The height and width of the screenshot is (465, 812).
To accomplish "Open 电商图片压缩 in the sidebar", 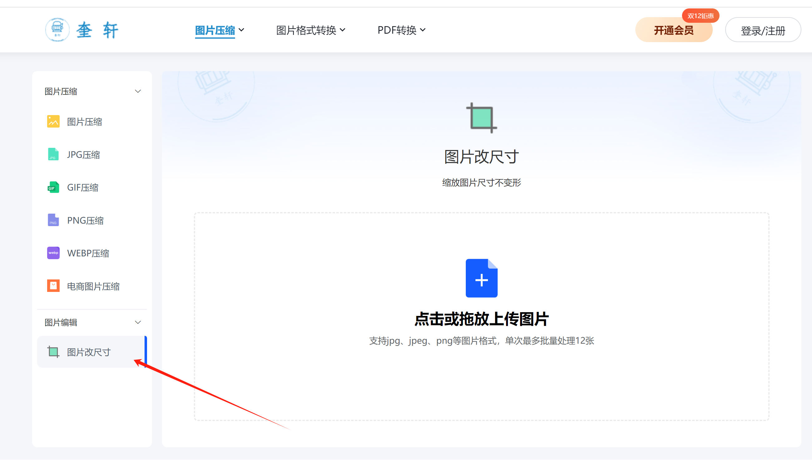I will 92,286.
